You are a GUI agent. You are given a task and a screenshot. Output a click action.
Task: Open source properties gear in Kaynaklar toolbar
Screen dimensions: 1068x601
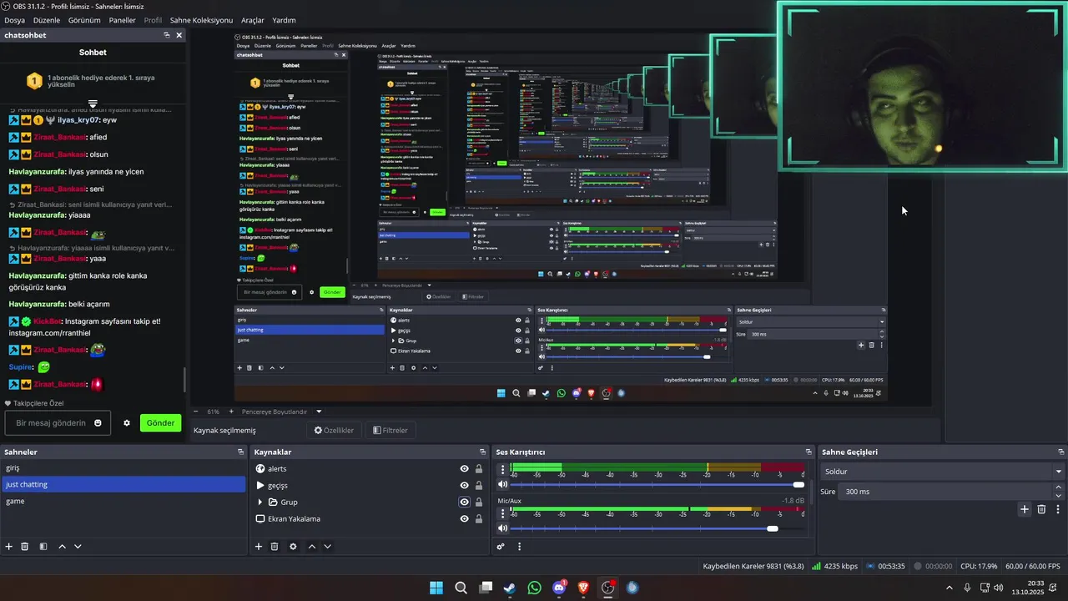[x=293, y=547]
